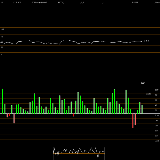Open the mini RSI preview chart thumbnail
The image size is (160, 160).
tap(79, 153)
